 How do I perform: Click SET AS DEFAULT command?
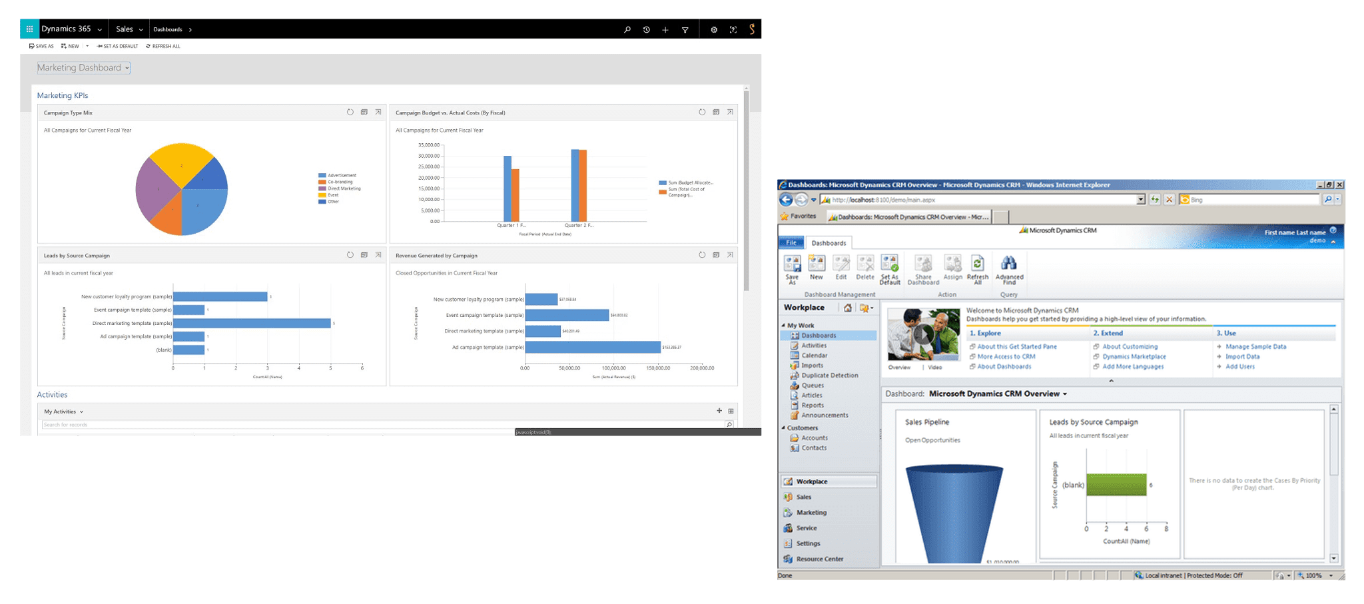[x=118, y=46]
